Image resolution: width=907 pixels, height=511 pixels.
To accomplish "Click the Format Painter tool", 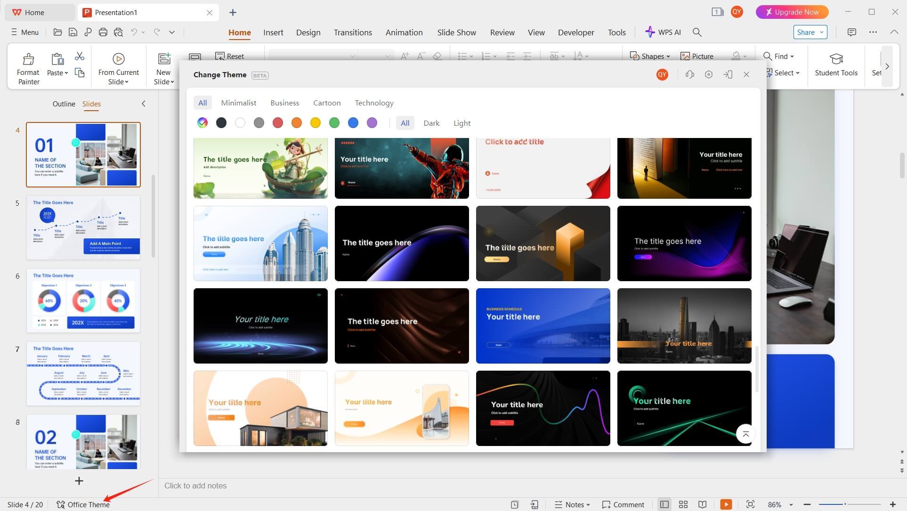I will [28, 69].
